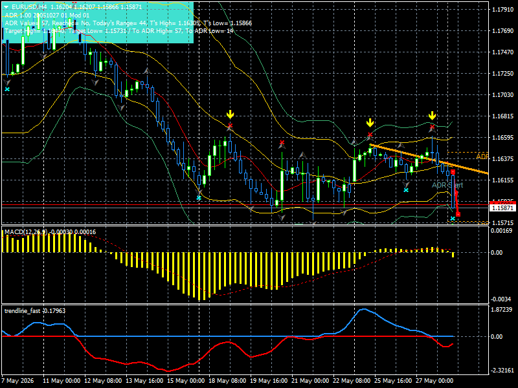Click the 1.17910 price axis label
This screenshot has width=518, height=388.
(502, 10)
